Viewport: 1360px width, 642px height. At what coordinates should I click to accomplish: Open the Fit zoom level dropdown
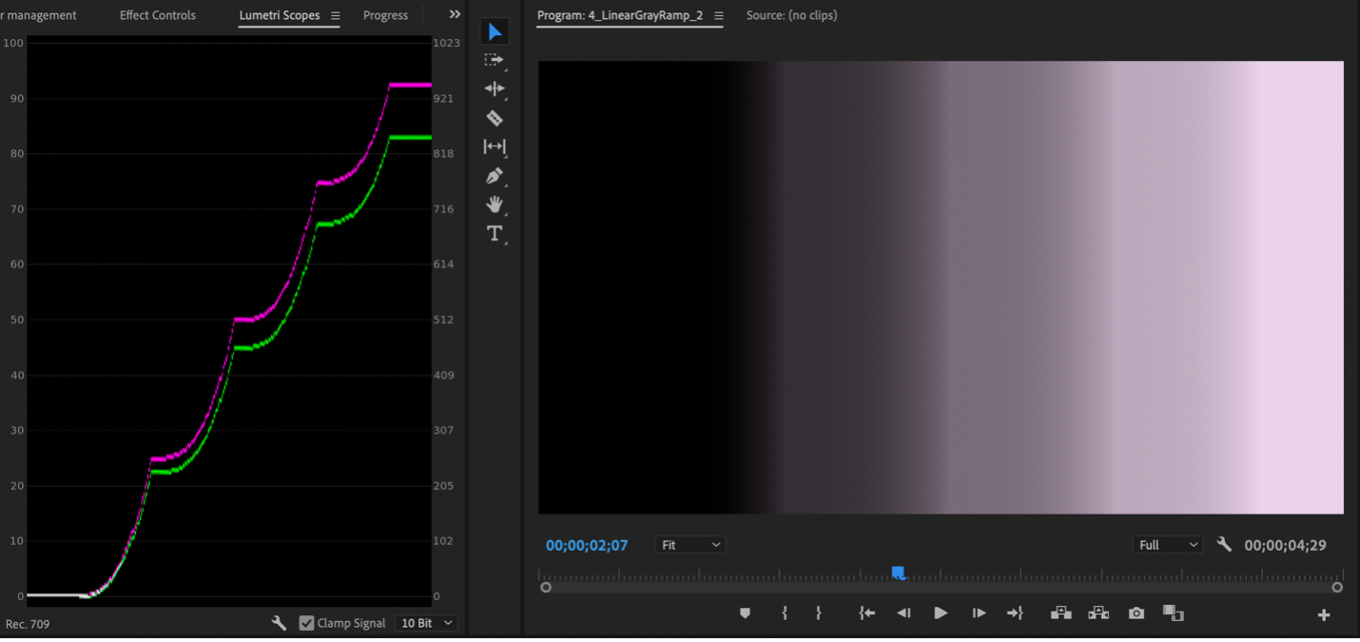[690, 544]
